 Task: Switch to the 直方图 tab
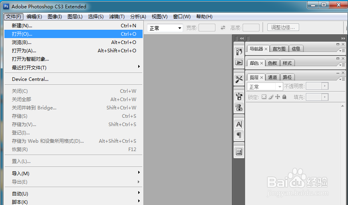click(x=279, y=49)
